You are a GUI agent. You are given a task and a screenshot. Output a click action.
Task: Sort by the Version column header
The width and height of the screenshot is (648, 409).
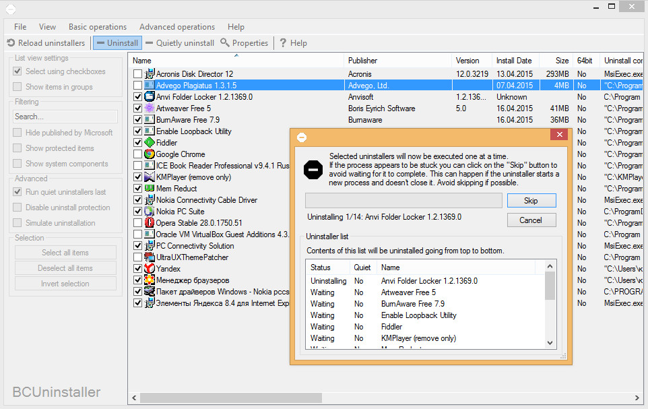472,61
